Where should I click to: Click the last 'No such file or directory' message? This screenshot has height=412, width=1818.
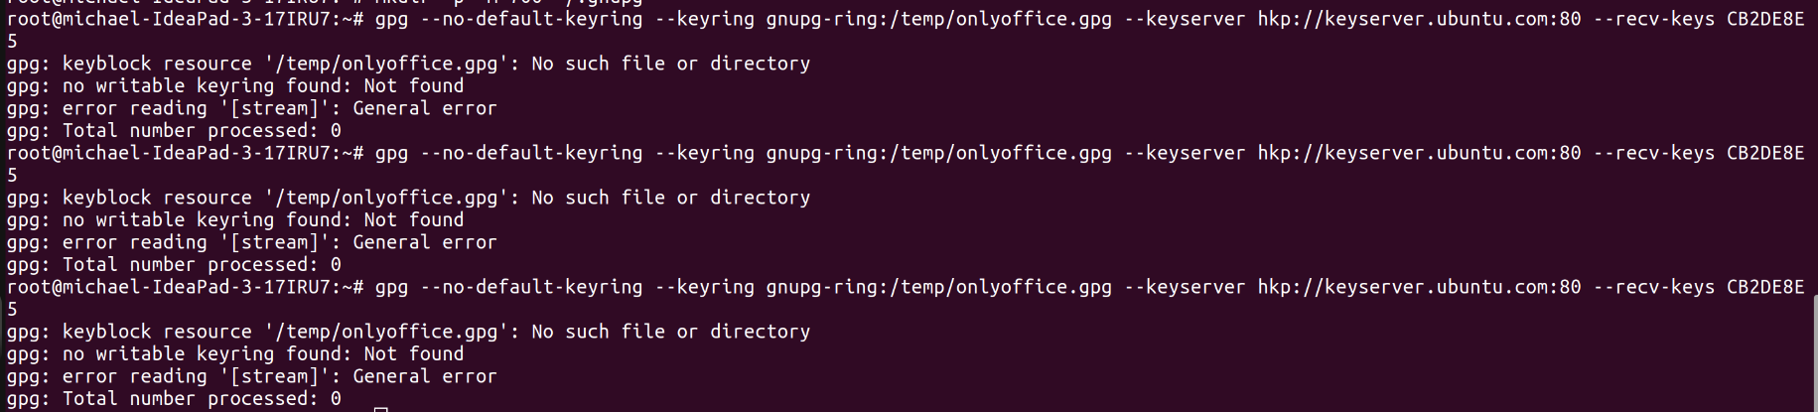pos(670,332)
